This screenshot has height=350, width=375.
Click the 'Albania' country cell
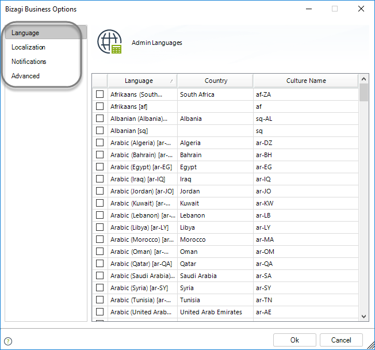pos(215,119)
